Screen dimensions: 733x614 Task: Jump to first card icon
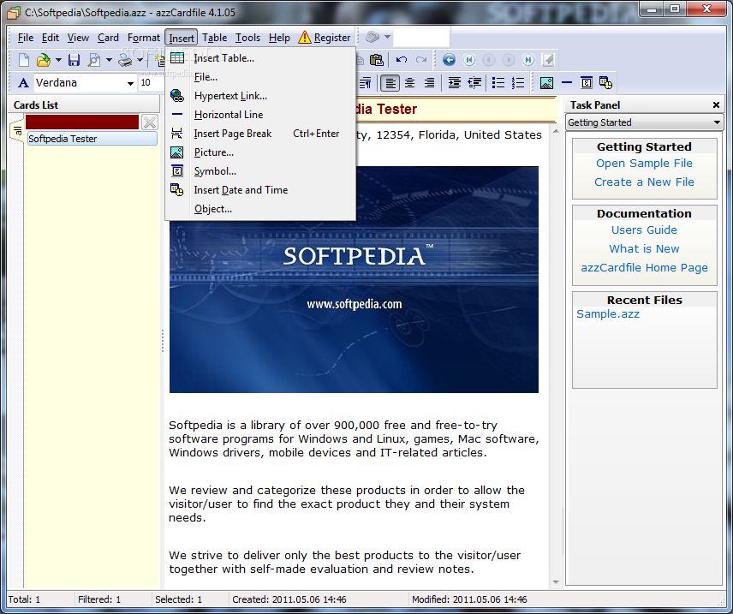[469, 60]
